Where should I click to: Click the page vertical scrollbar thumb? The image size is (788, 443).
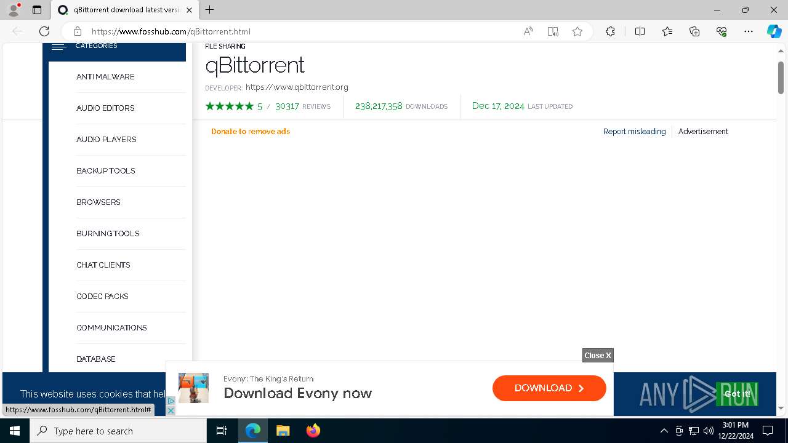(x=781, y=78)
